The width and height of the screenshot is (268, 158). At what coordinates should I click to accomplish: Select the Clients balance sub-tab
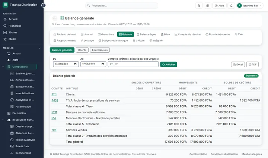pos(82,50)
